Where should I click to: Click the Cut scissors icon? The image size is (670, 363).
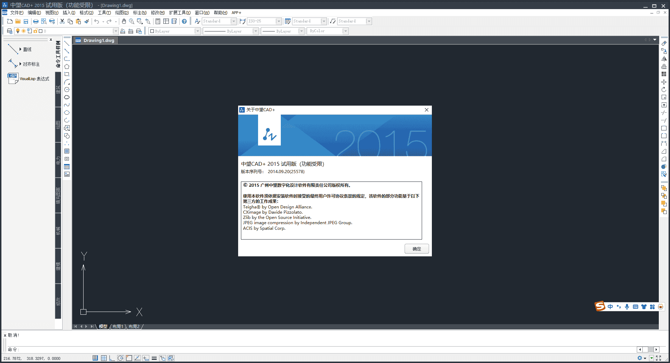(62, 21)
